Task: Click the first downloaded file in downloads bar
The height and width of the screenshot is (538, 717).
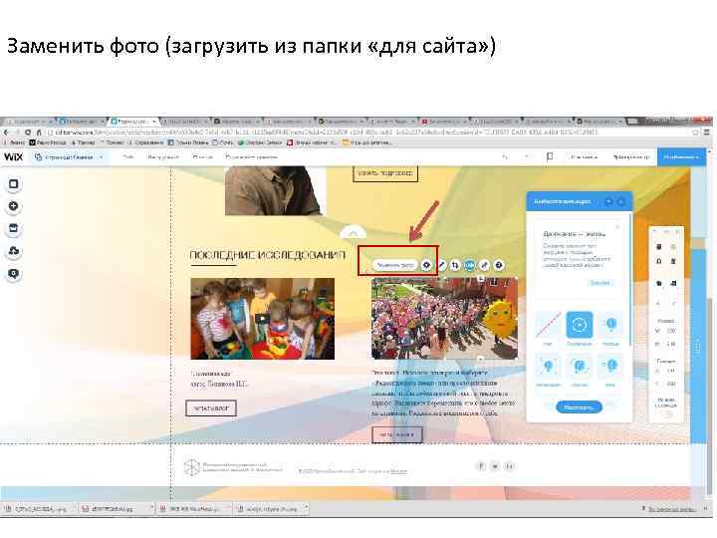Action: [x=39, y=508]
